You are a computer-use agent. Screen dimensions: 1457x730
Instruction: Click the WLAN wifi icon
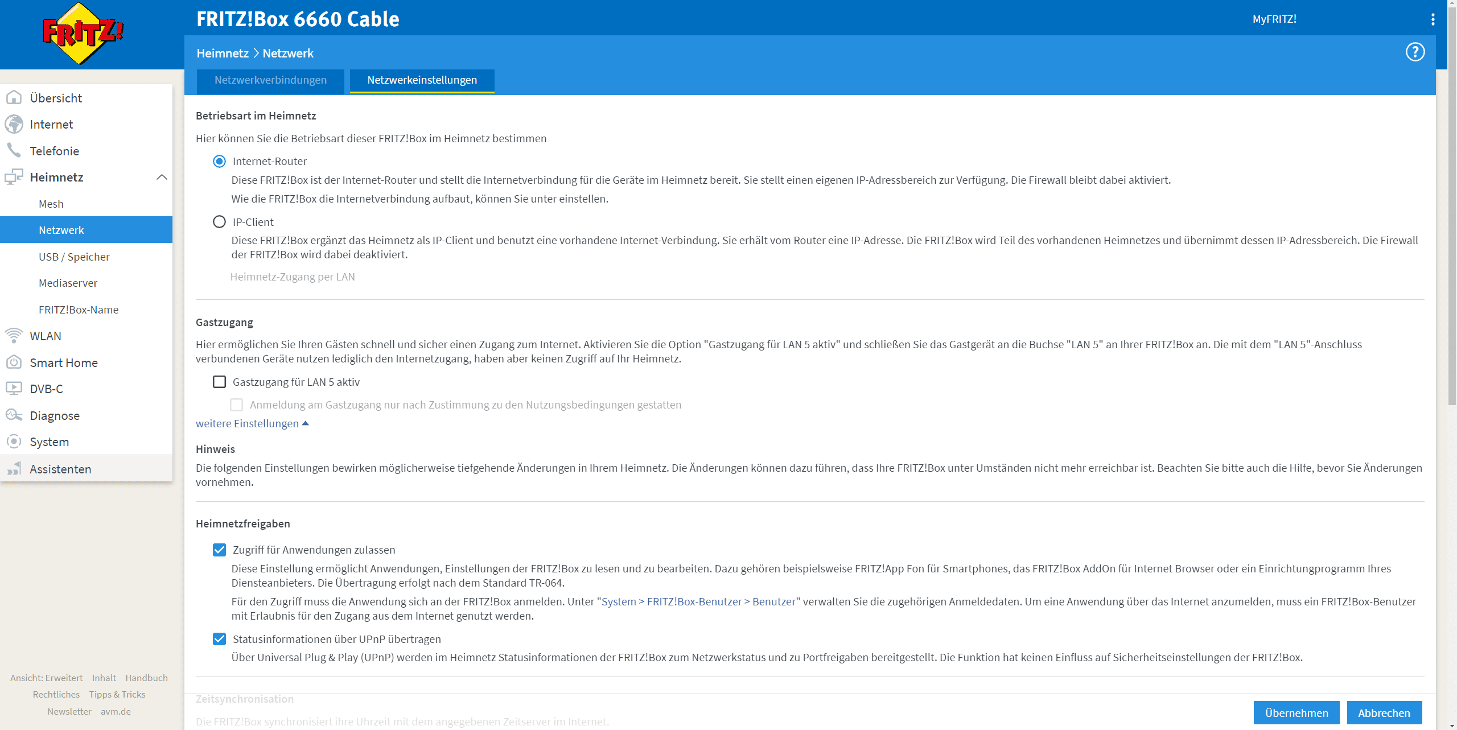tap(14, 336)
